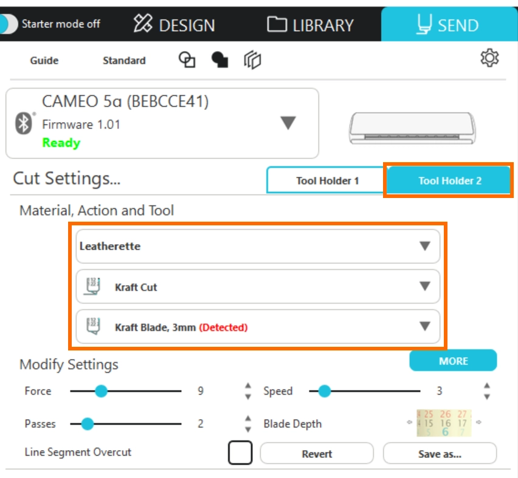Select the overlapping outline shapes icon
Screen dimensions: 518x478
[187, 60]
